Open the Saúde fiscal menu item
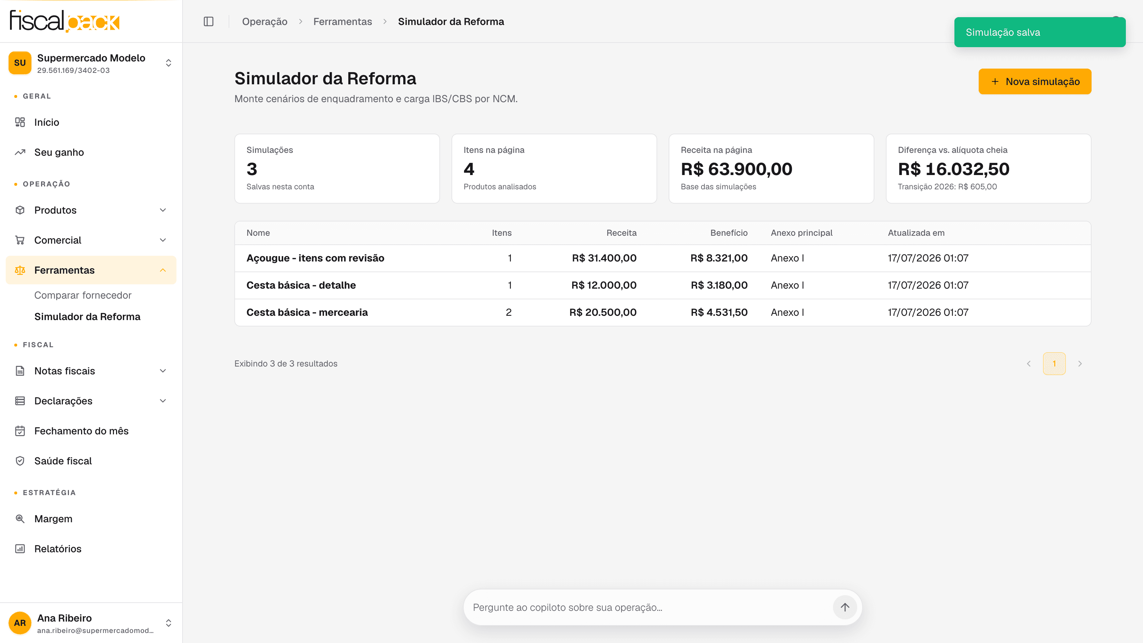The image size is (1143, 643). point(91,461)
